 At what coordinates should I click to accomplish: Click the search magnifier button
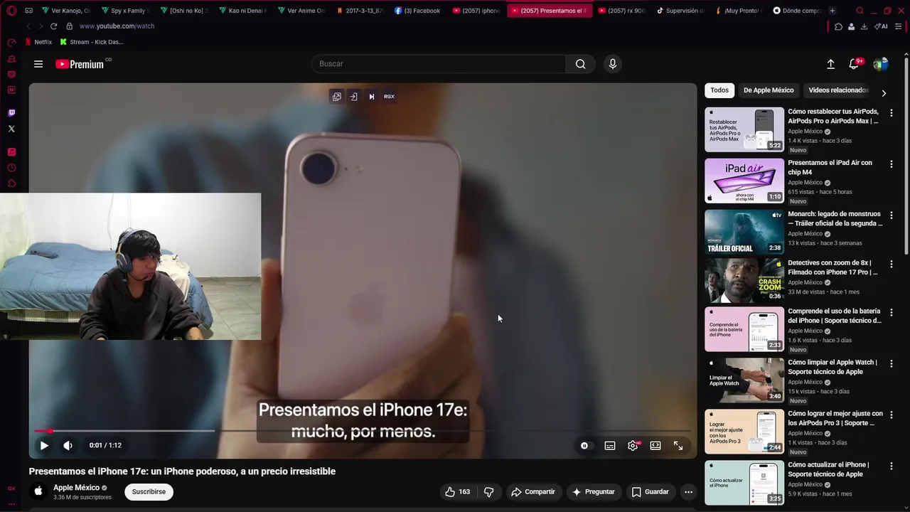(x=581, y=64)
